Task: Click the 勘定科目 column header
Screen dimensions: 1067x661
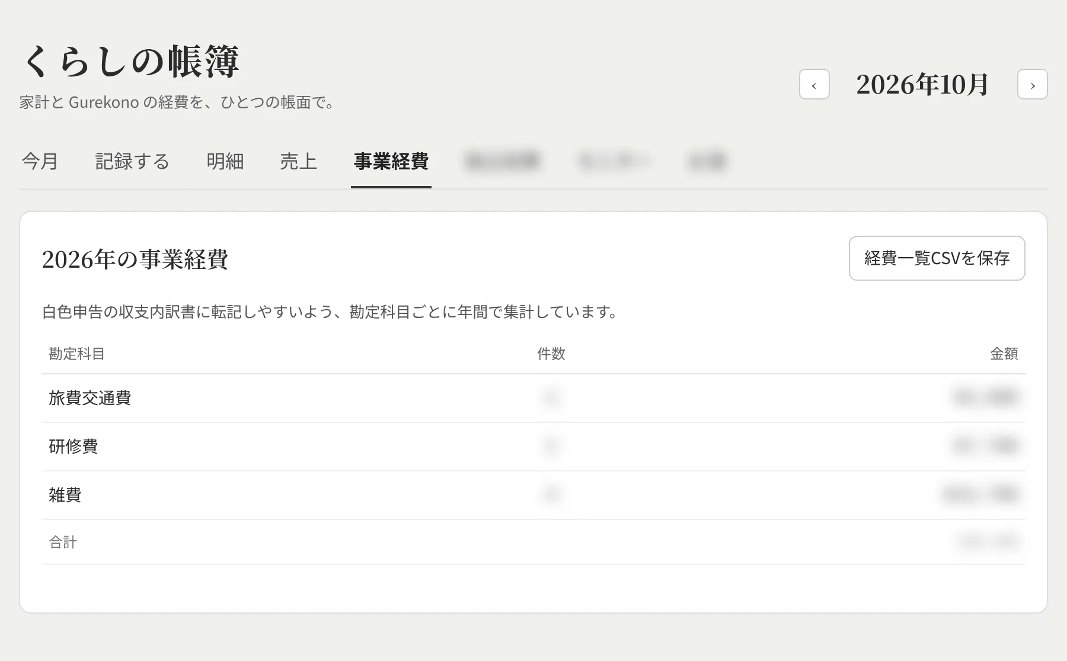Action: [77, 354]
